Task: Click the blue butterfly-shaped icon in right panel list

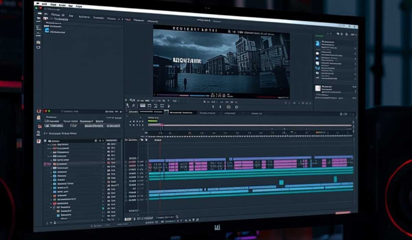Action: click(x=317, y=68)
